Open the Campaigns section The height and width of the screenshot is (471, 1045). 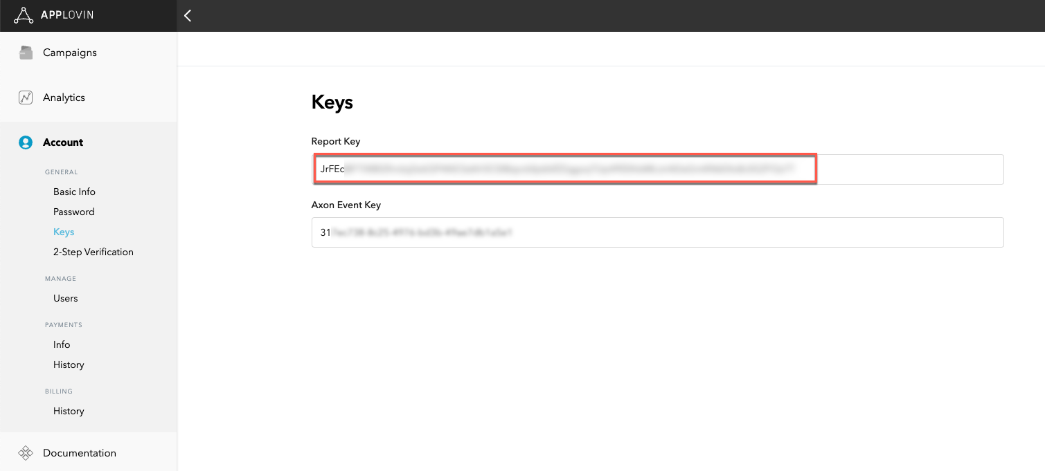(x=69, y=53)
